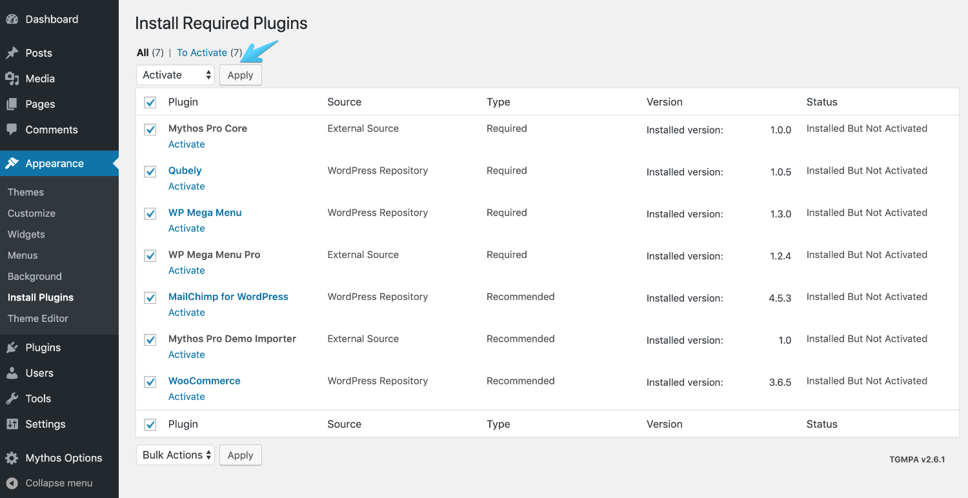Click the Mythos Options gear icon
The height and width of the screenshot is (498, 968).
[x=12, y=458]
